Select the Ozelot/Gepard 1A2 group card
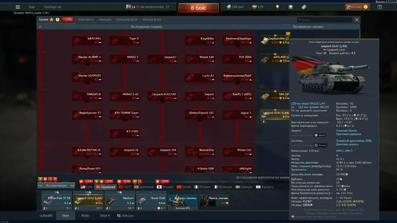Screen dimensions: 397x223 [200, 114]
